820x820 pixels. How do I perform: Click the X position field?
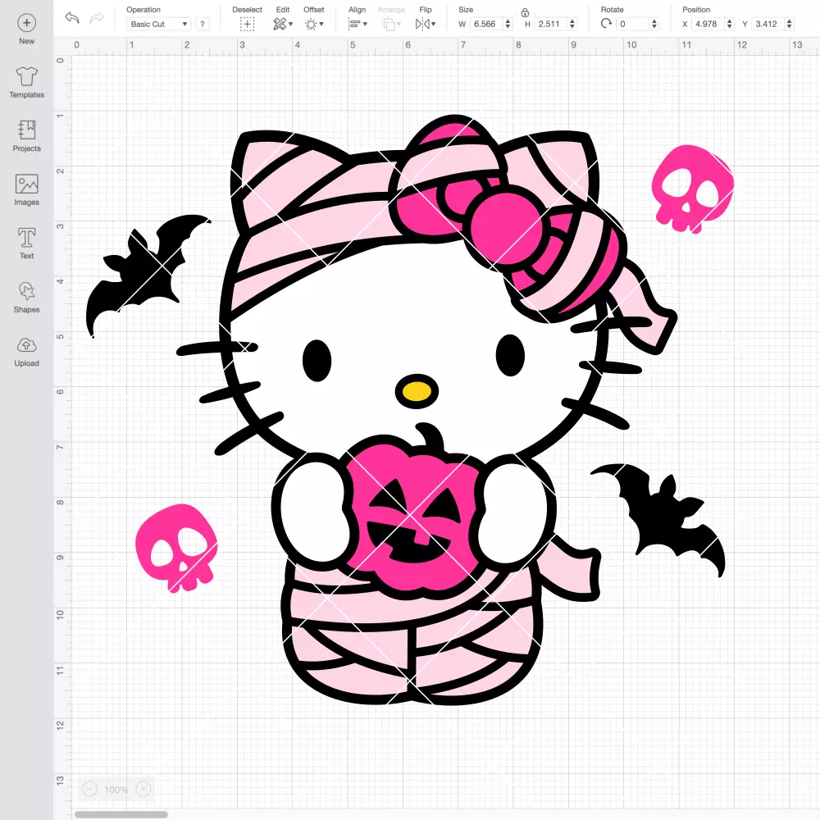[708, 24]
